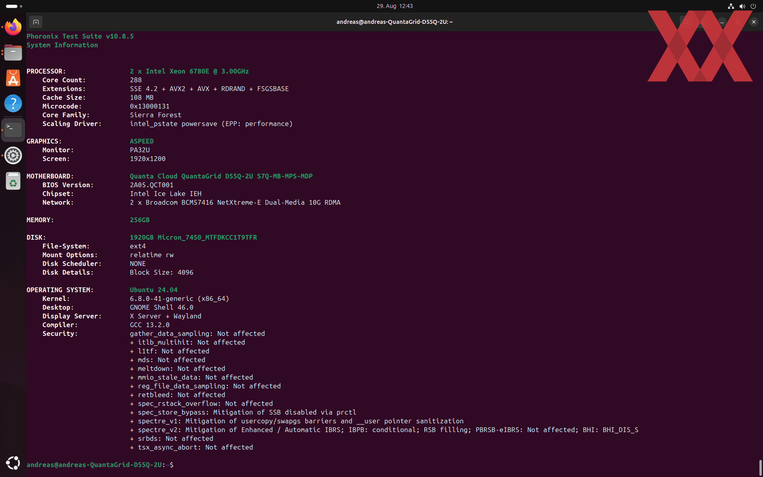Click the 'spectre_v2' mitigation line
This screenshot has height=477, width=763.
click(x=384, y=430)
